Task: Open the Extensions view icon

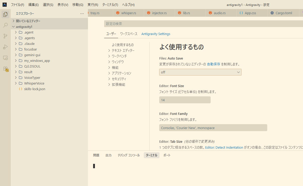Action: (5, 69)
